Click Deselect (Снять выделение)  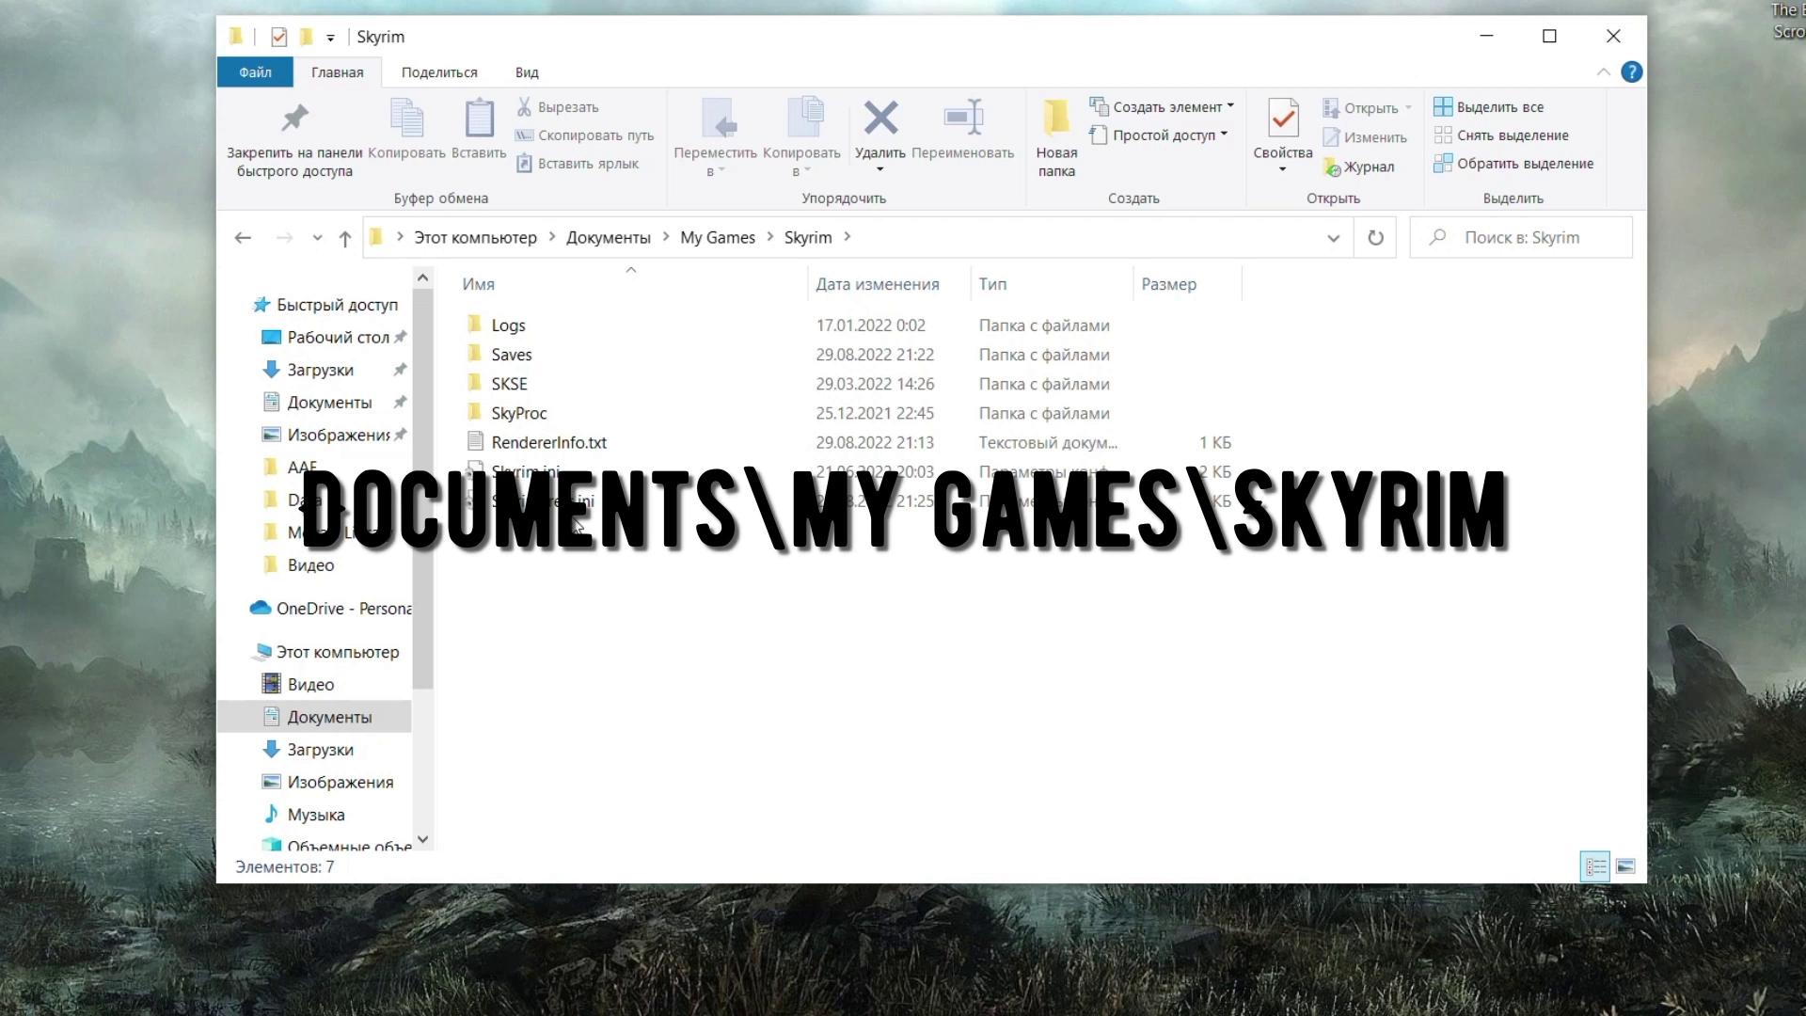tap(1501, 135)
